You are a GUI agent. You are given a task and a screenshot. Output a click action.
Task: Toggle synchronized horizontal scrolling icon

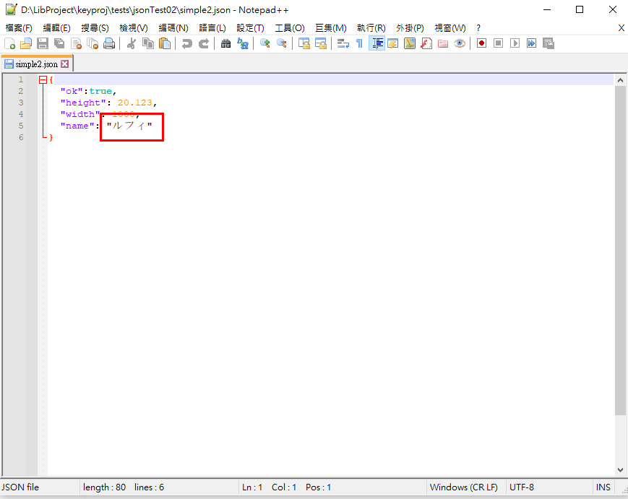coord(320,43)
